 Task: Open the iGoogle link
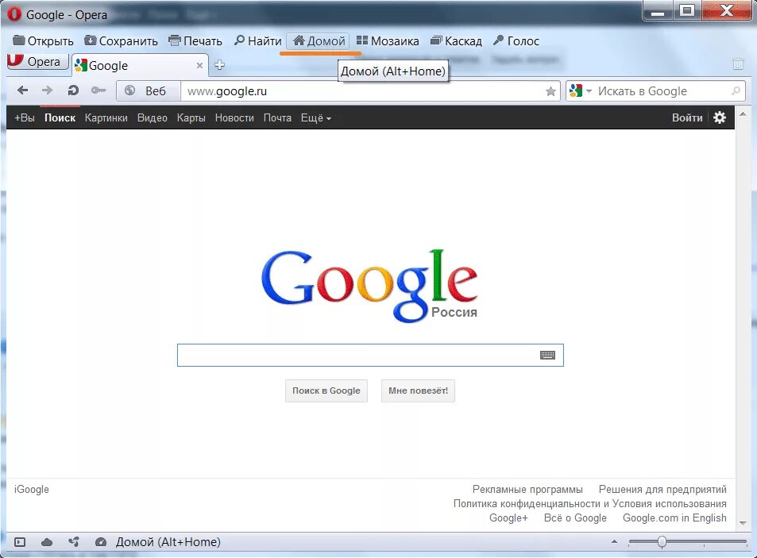(x=32, y=490)
